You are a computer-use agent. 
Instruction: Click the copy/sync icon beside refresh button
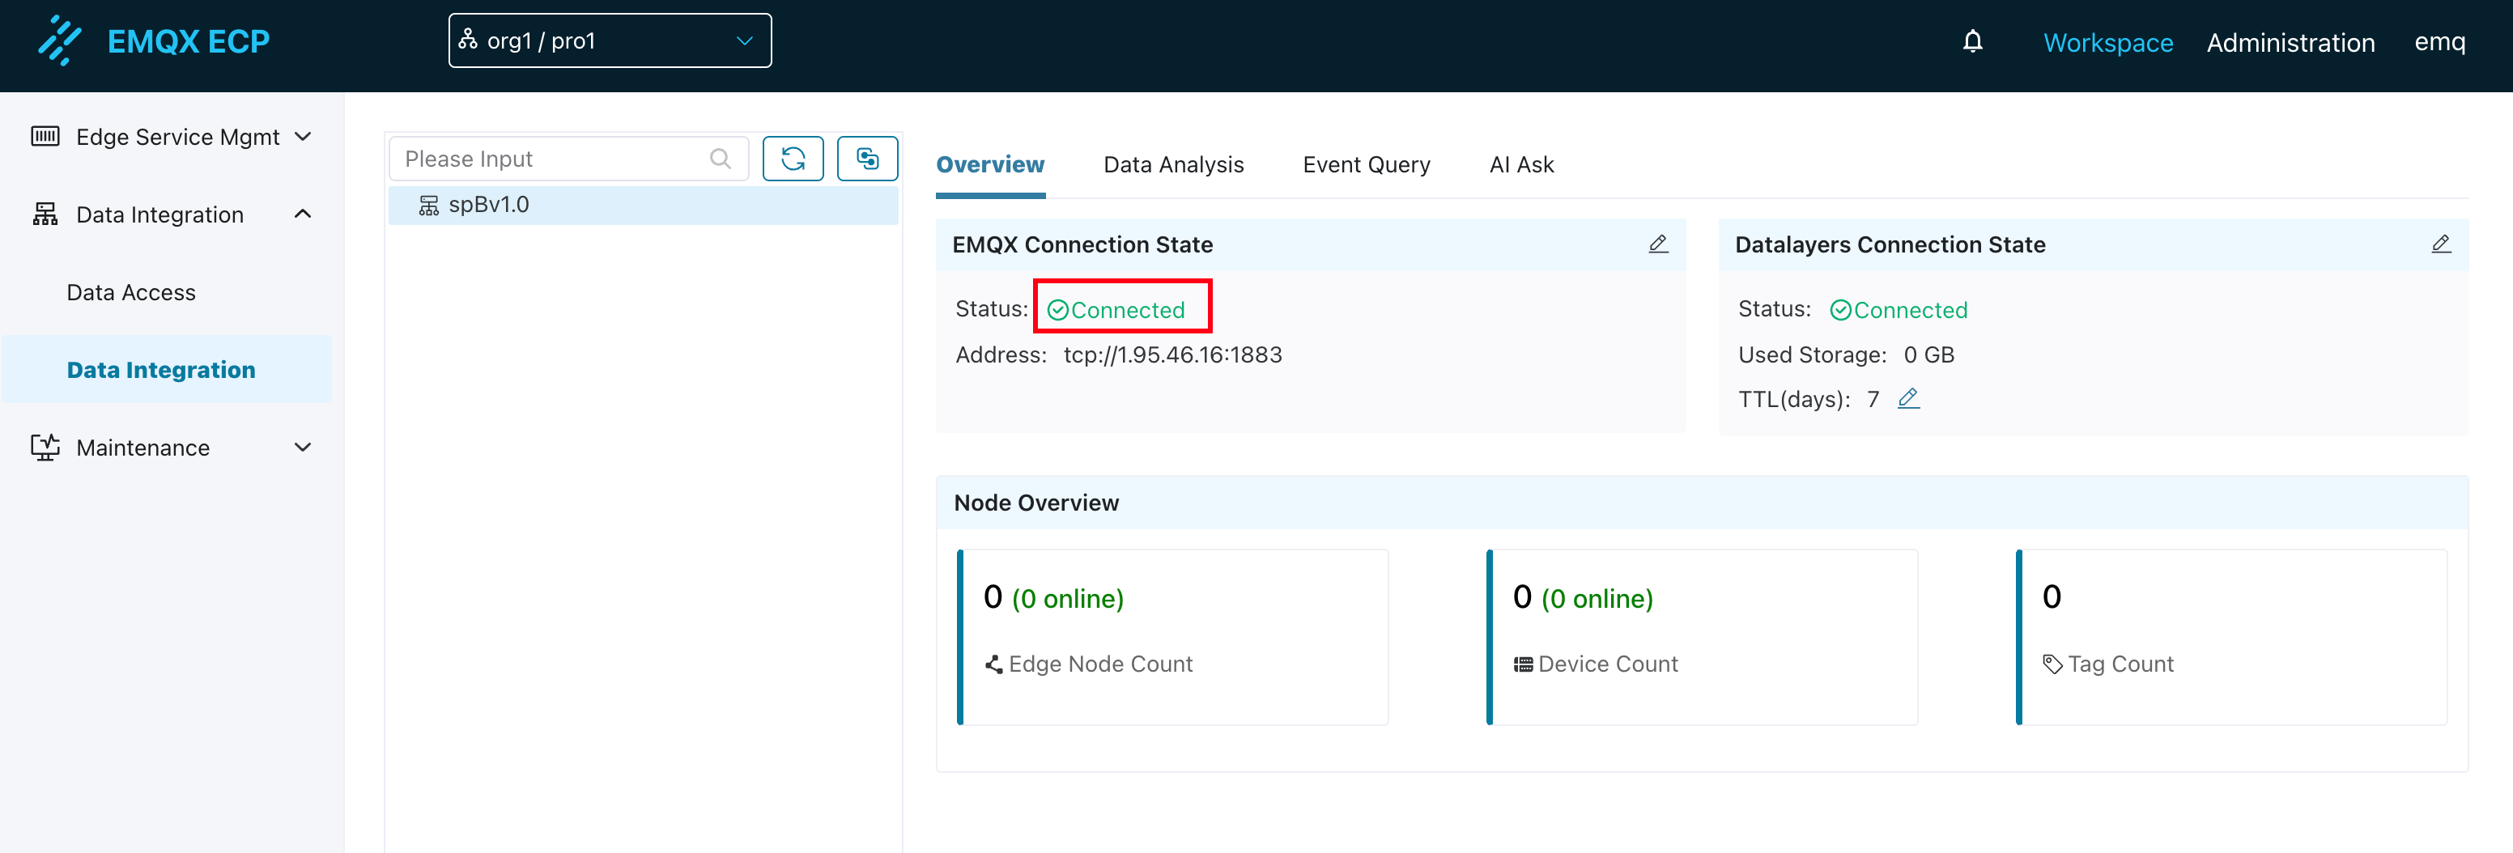click(866, 159)
